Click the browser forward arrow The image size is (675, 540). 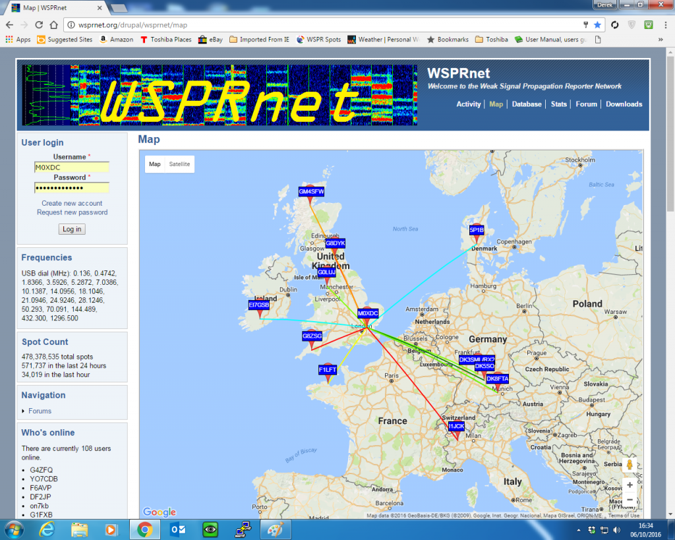coord(24,25)
